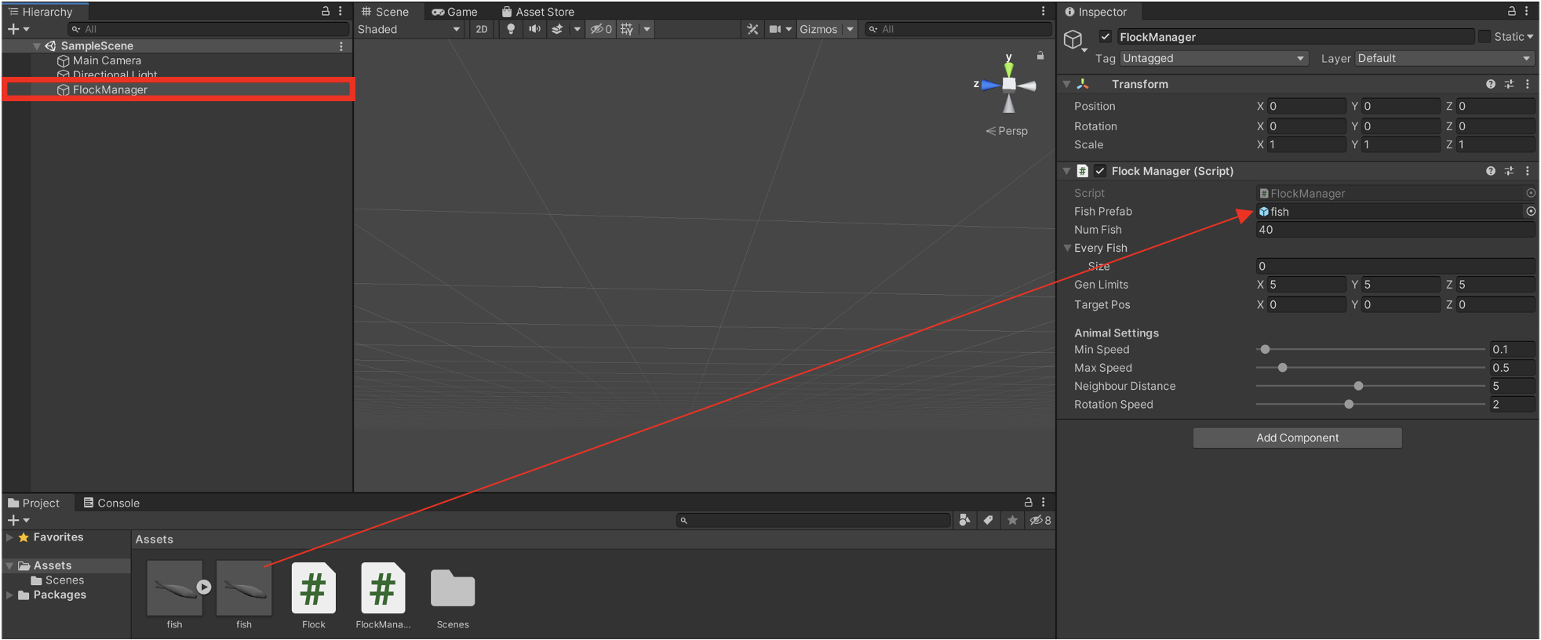Open component editor tools wrench icon

pos(752,29)
